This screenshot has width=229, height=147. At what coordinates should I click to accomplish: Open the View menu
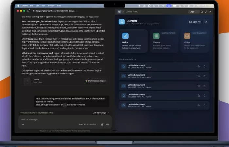pyautogui.click(x=44, y=6)
